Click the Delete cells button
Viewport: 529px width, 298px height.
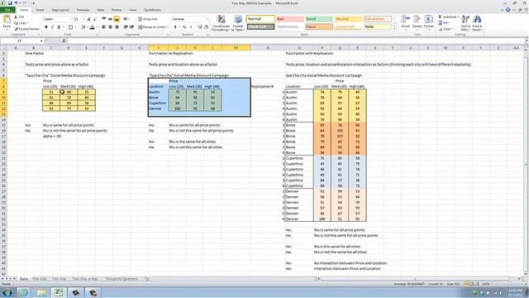pos(417,22)
